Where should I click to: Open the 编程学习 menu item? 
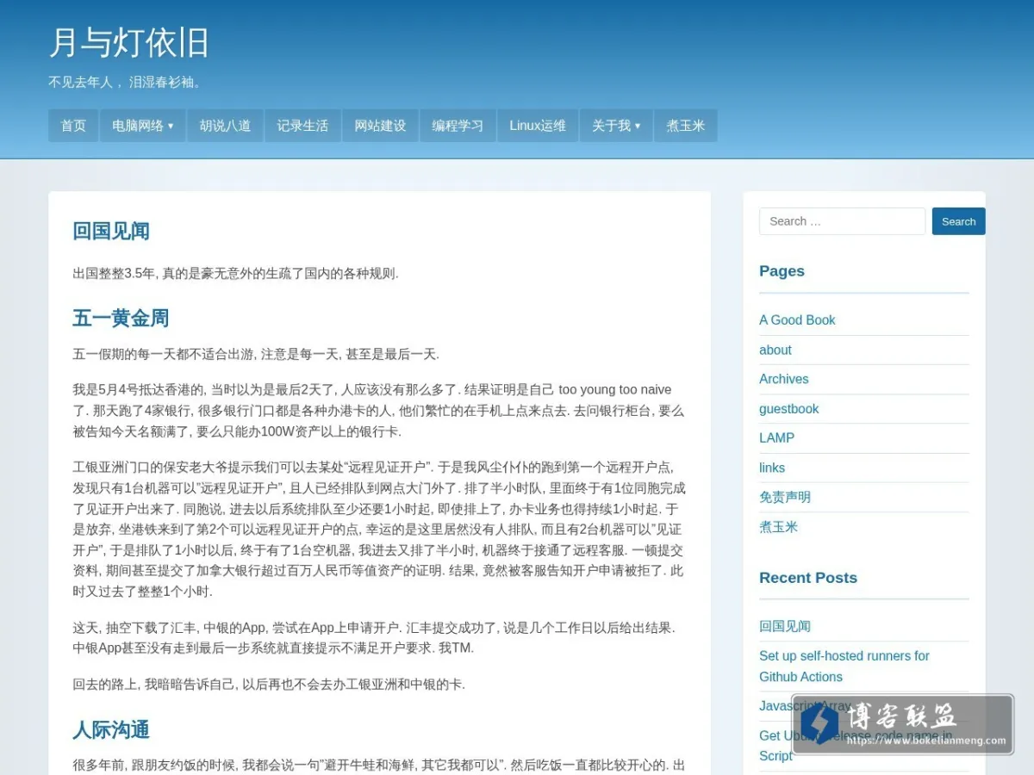click(458, 126)
